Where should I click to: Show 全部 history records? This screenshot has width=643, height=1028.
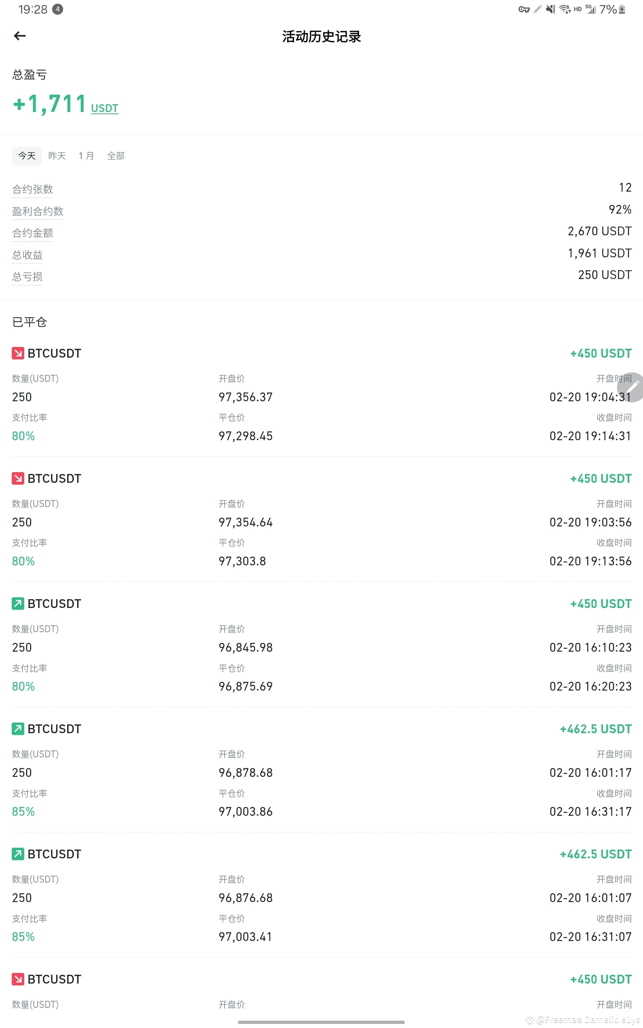pyautogui.click(x=116, y=156)
